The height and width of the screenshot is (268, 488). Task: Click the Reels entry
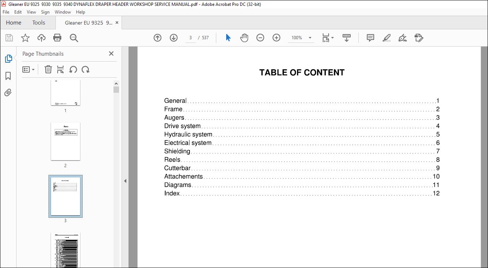tap(302, 160)
